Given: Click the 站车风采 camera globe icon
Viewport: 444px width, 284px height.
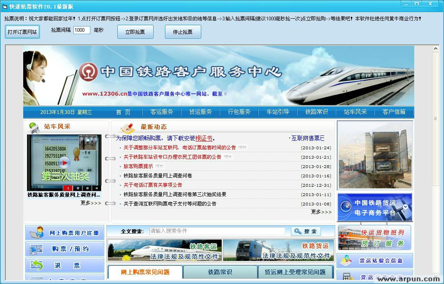Looking at the screenshot, I should (x=34, y=128).
